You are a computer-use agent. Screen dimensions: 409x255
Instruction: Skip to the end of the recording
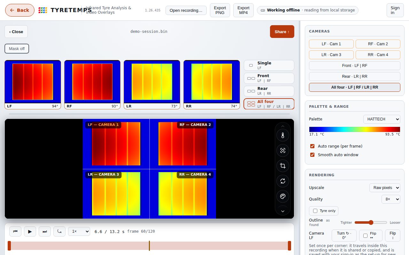tap(45, 231)
